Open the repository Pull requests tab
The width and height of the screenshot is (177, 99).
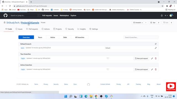(32, 29)
